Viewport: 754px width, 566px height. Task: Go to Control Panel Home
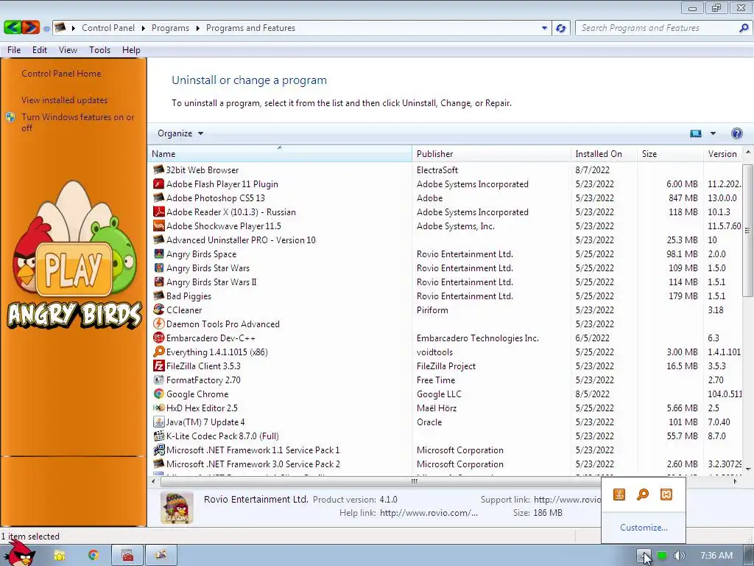[x=61, y=74]
